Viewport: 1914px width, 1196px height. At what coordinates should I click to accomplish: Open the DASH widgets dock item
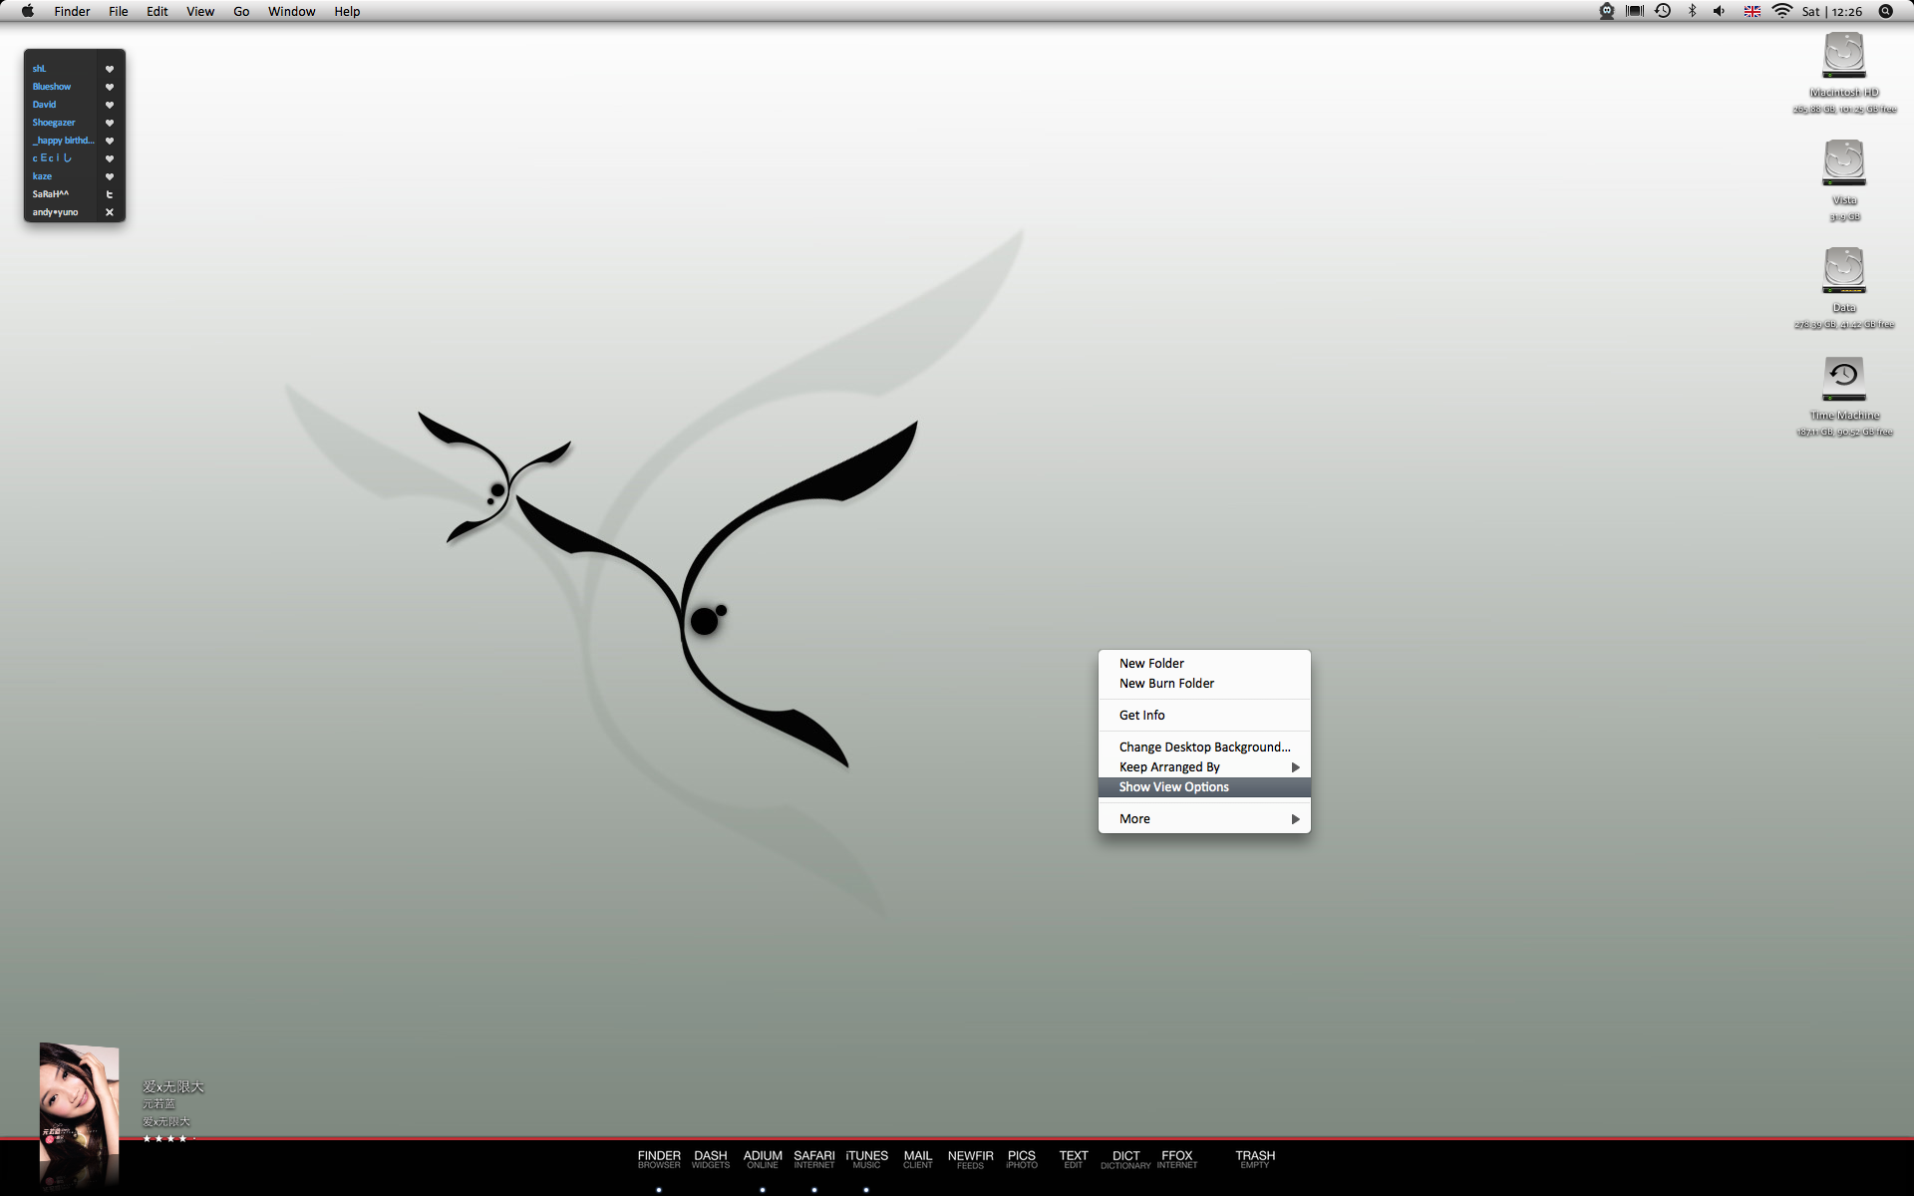[711, 1159]
